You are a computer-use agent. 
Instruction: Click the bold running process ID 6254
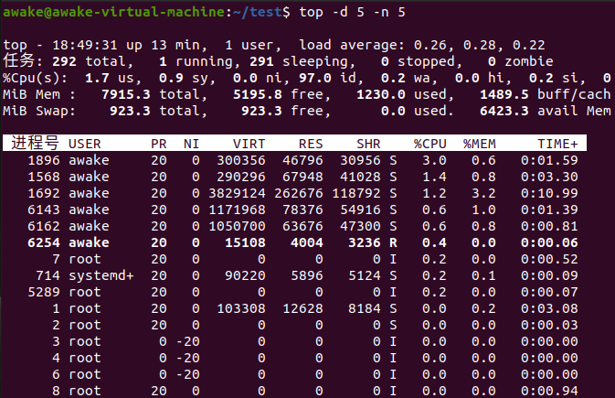(44, 242)
